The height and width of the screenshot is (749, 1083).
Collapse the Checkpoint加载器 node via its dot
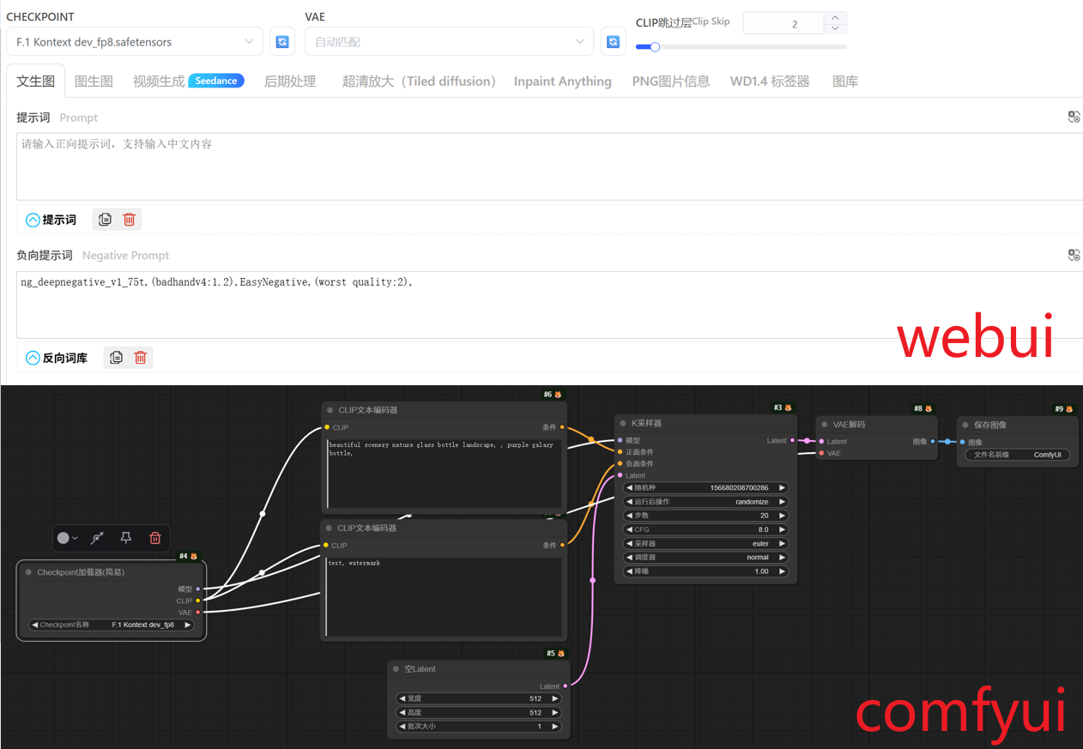point(28,572)
